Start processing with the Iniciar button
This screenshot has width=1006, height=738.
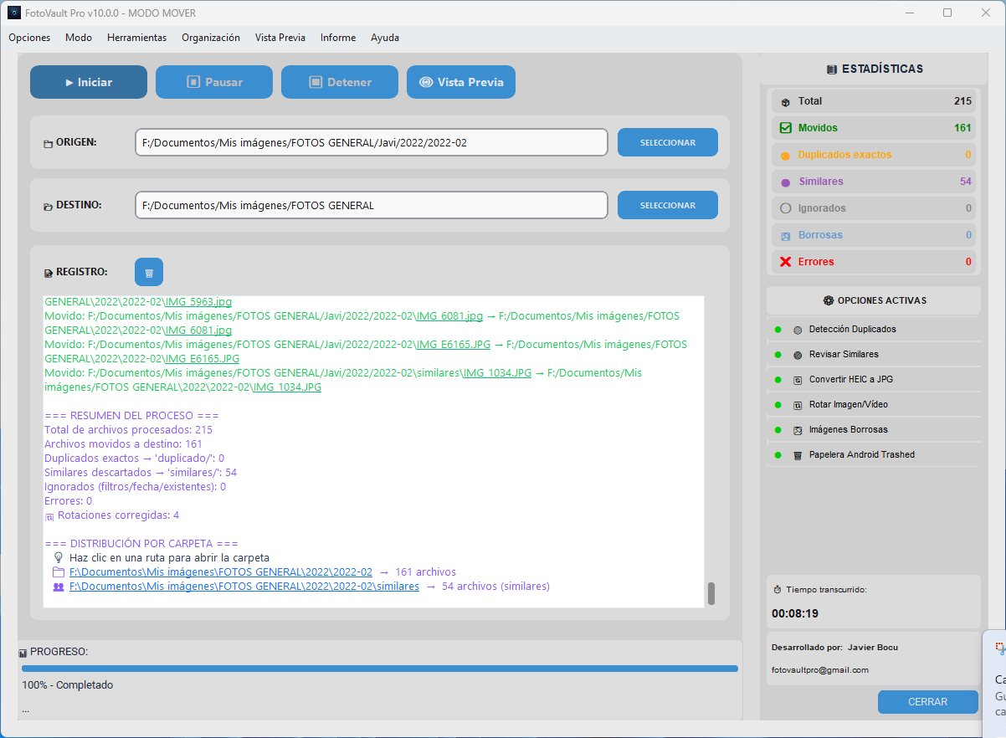coord(89,82)
